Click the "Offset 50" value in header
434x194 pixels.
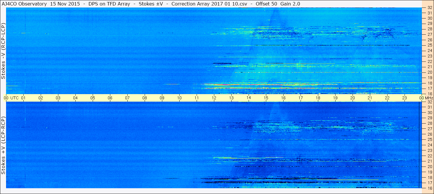267,4
